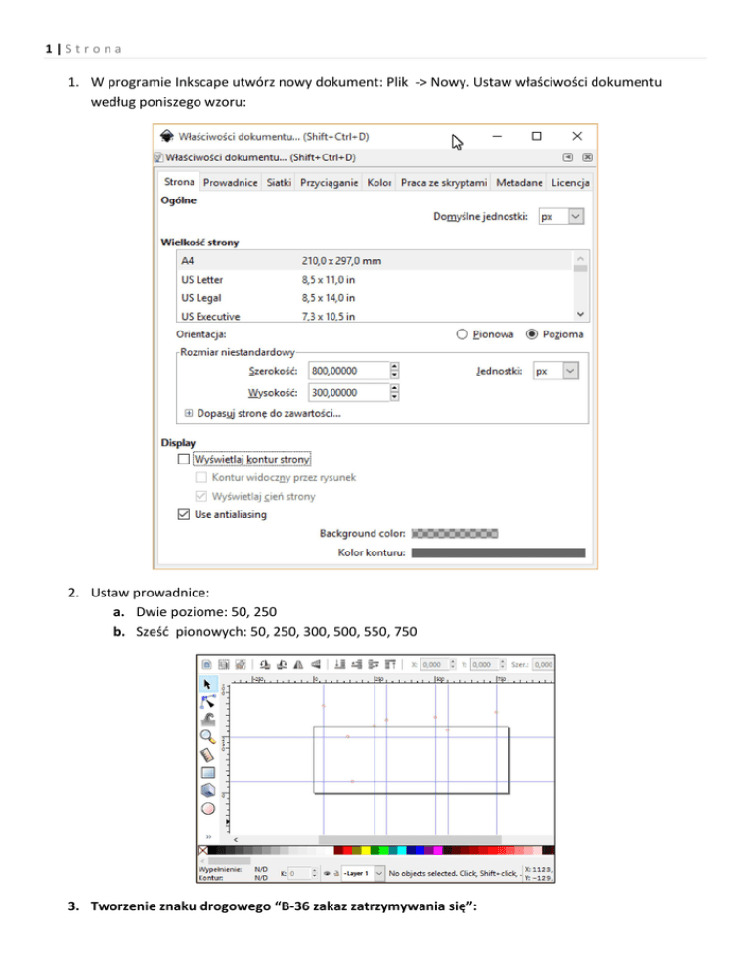Expand Dopasuj stronę do zawartości

[189, 414]
